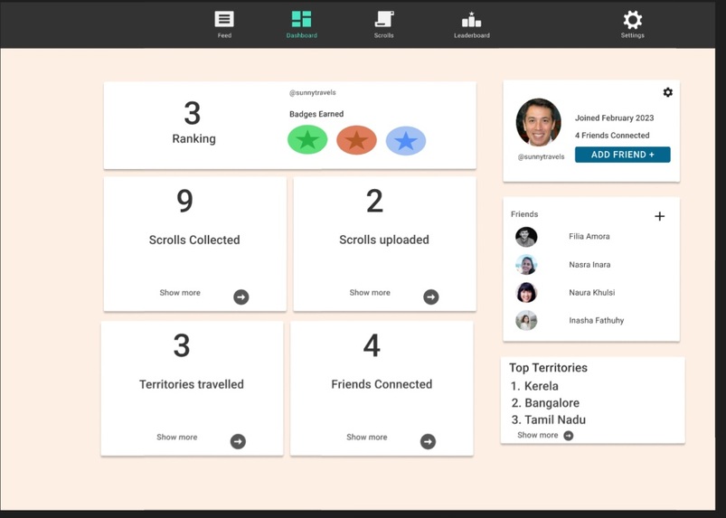This screenshot has width=726, height=518.
Task: Open the Scrolls icon in top bar
Action: (384, 20)
